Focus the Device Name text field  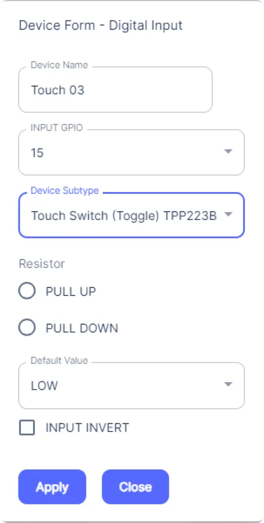click(x=115, y=90)
